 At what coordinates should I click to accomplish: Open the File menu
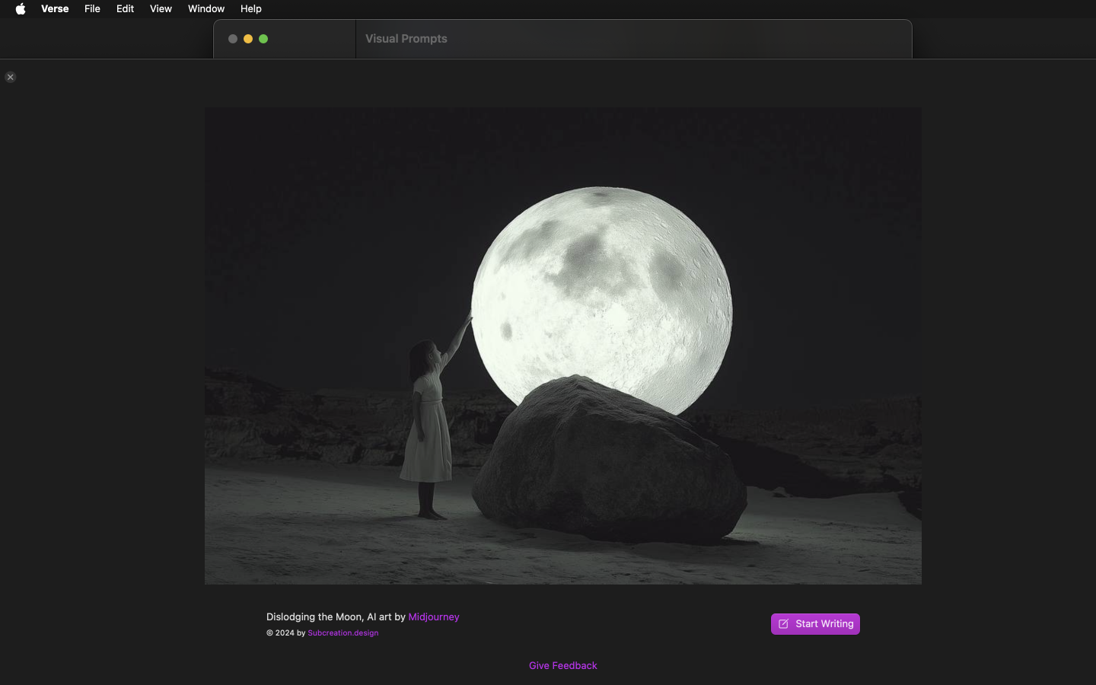click(x=92, y=9)
